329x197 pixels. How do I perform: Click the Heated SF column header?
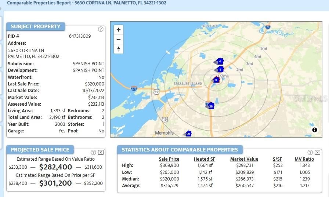(x=205, y=159)
